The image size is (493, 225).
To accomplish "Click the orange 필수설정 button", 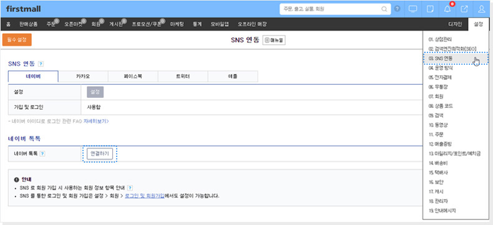I will 17,40.
